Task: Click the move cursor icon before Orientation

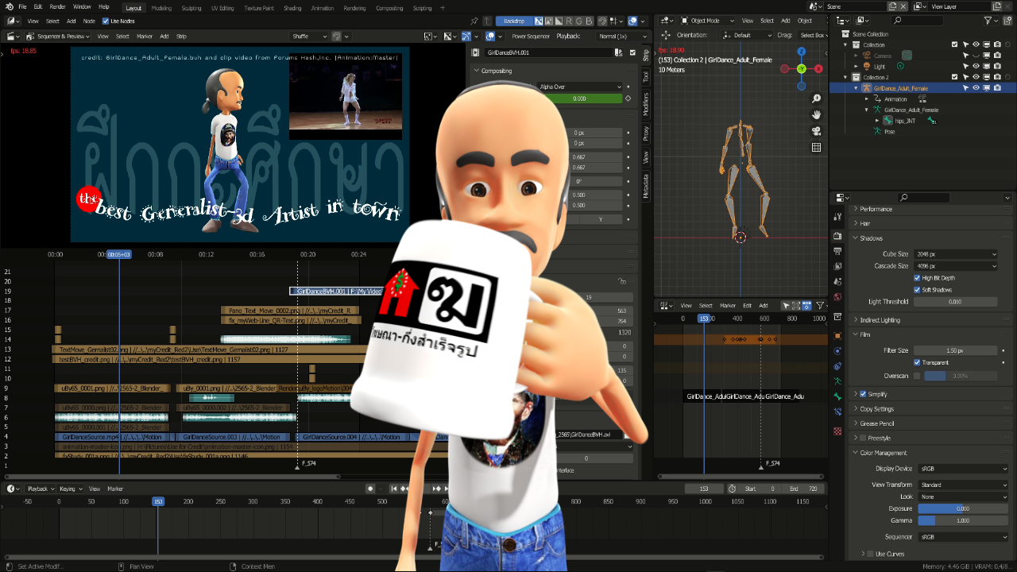Action: (667, 36)
